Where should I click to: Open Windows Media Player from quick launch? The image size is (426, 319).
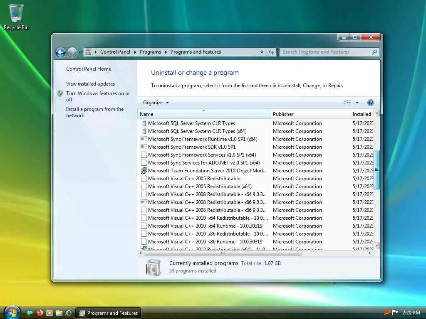coord(50,313)
